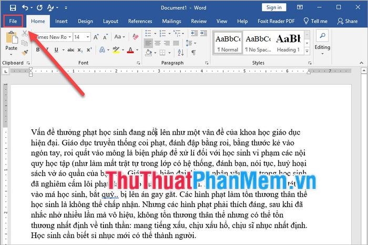Open the font size dropdown
Image resolution: width=368 pixels, height=245 pixels.
pos(87,37)
